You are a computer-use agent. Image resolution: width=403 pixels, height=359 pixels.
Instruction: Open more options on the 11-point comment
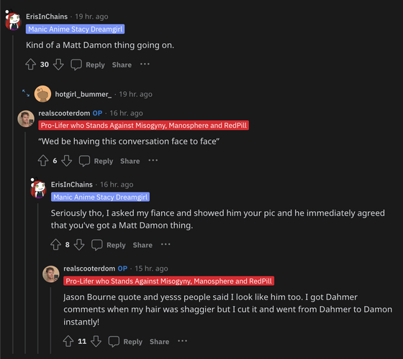coord(183,341)
